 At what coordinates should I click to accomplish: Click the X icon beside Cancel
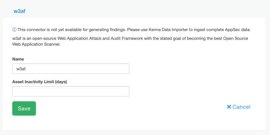coord(229,107)
